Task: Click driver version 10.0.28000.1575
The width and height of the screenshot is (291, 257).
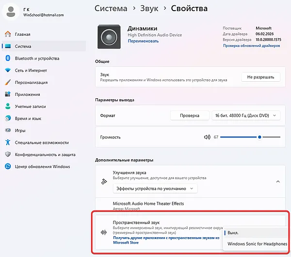Action: (268, 39)
